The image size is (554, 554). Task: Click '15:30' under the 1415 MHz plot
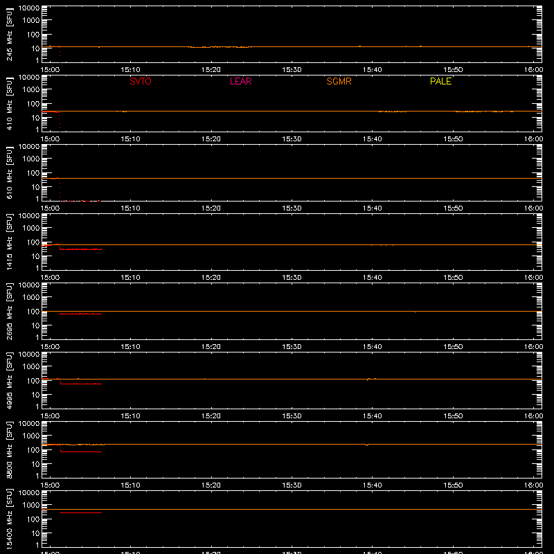292,278
